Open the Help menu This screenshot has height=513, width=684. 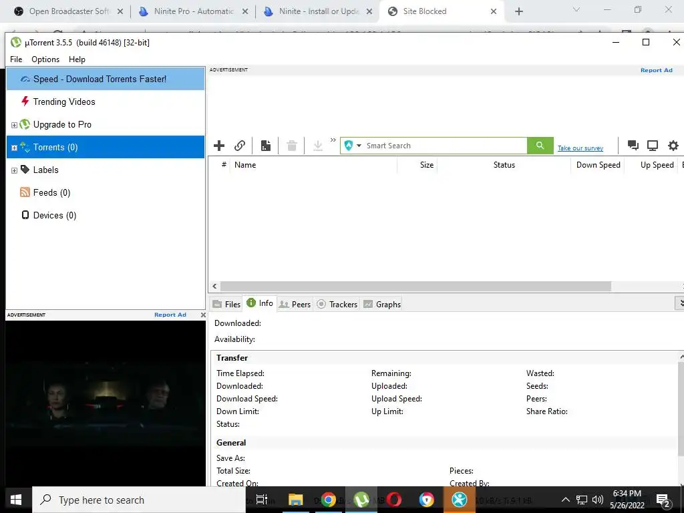(x=77, y=59)
